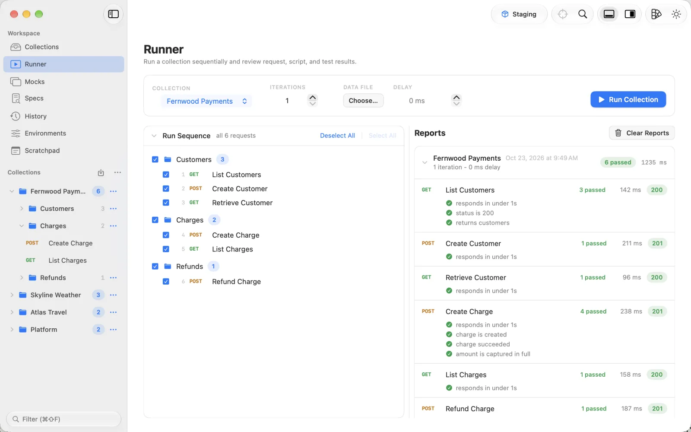
Task: Click Deselect All in Run Sequence
Action: [337, 136]
